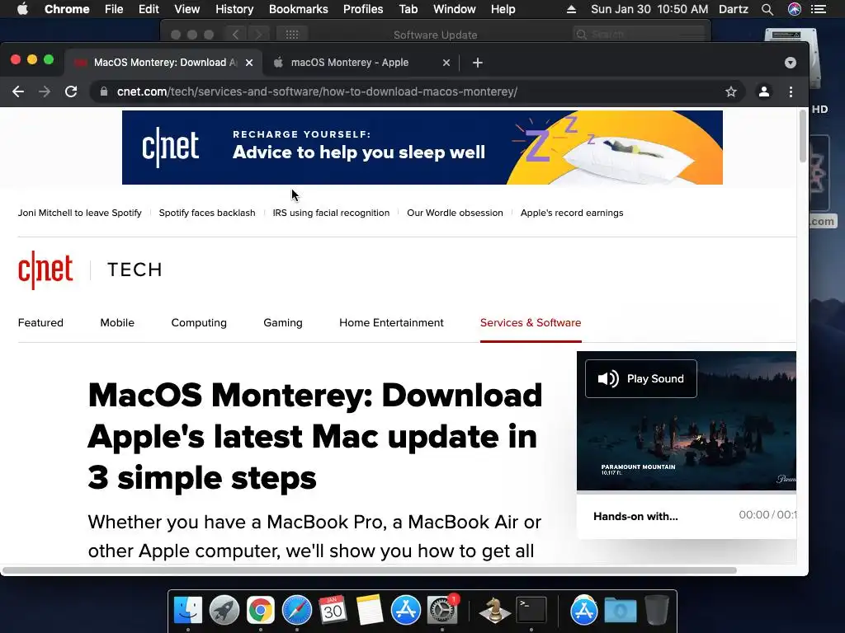Go to the Home Entertainment section

pyautogui.click(x=391, y=322)
